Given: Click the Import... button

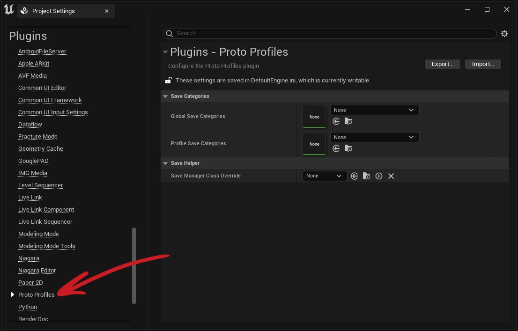Looking at the screenshot, I should click(x=483, y=64).
